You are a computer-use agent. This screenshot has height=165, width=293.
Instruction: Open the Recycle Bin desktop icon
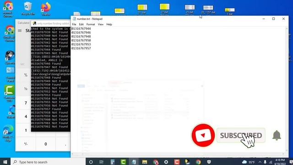click(28, 9)
